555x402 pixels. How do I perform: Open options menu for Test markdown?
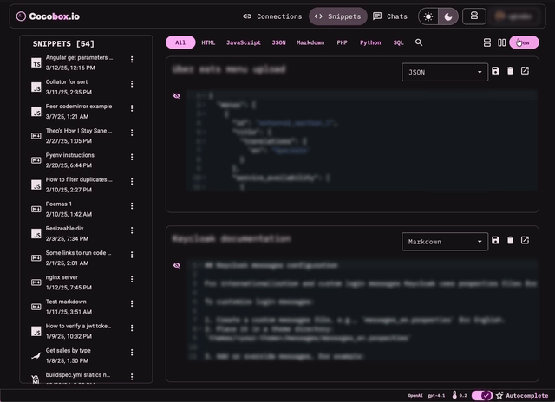coord(132,303)
